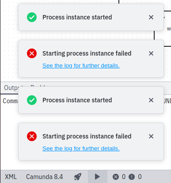Close the bottom 'Starting process instance failed' notification
The height and width of the screenshot is (183, 171).
point(151,136)
